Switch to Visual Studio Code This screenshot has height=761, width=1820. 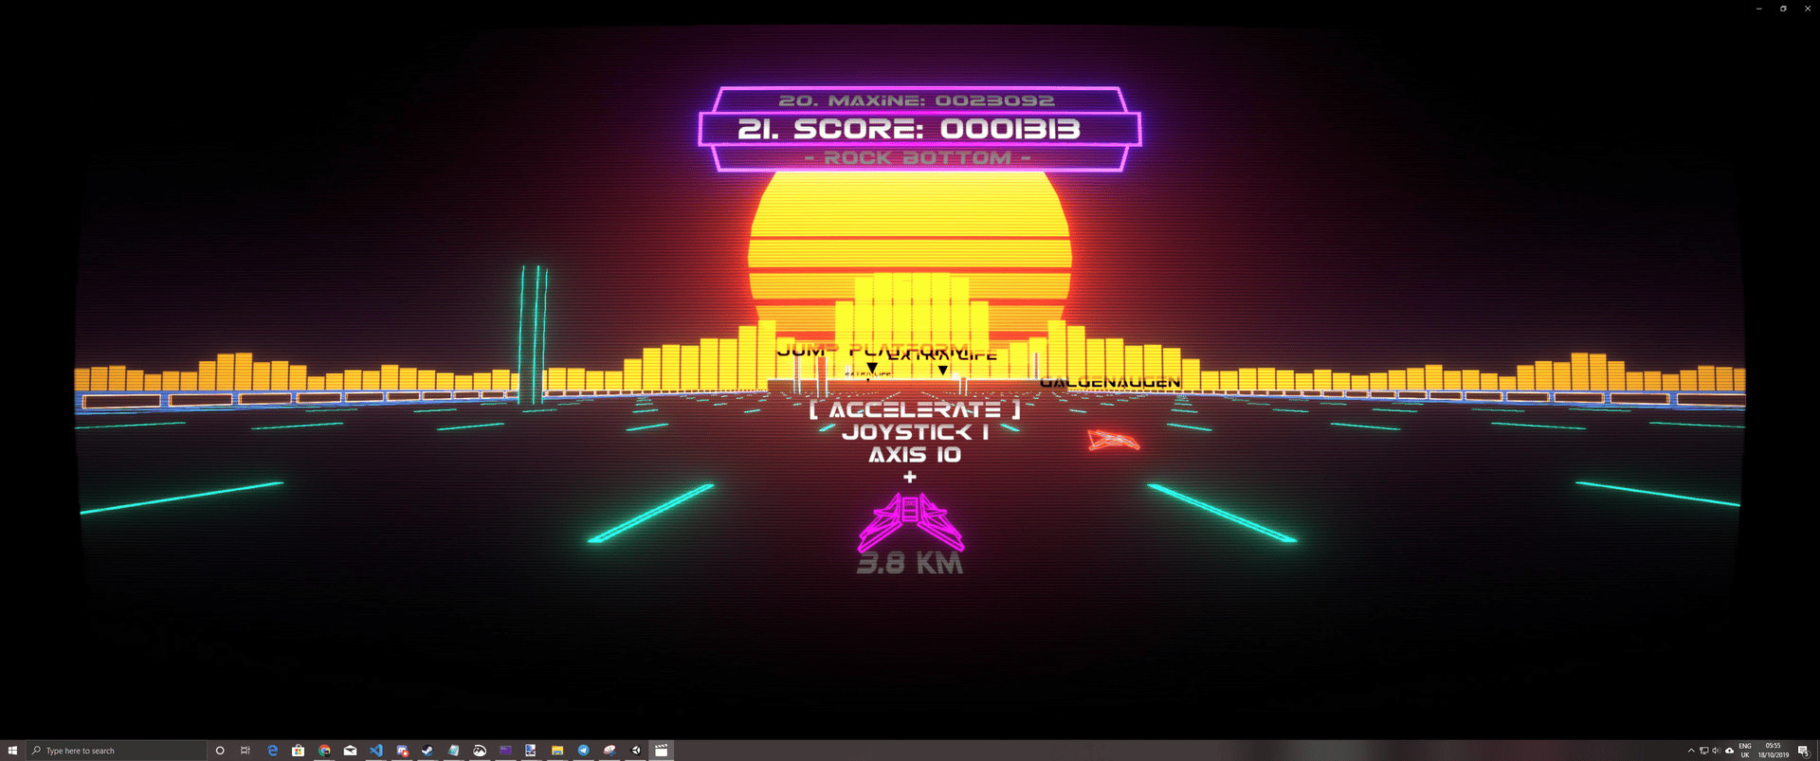(376, 751)
